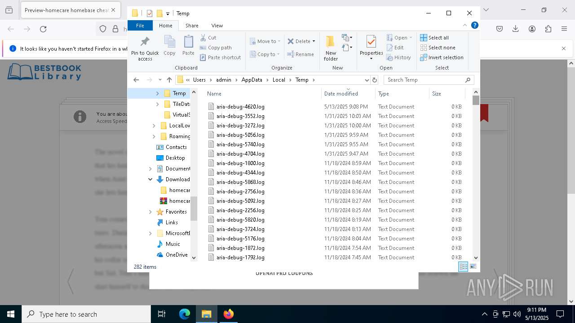This screenshot has width=575, height=323.
Task: Create a New folder
Action: pyautogui.click(x=331, y=48)
